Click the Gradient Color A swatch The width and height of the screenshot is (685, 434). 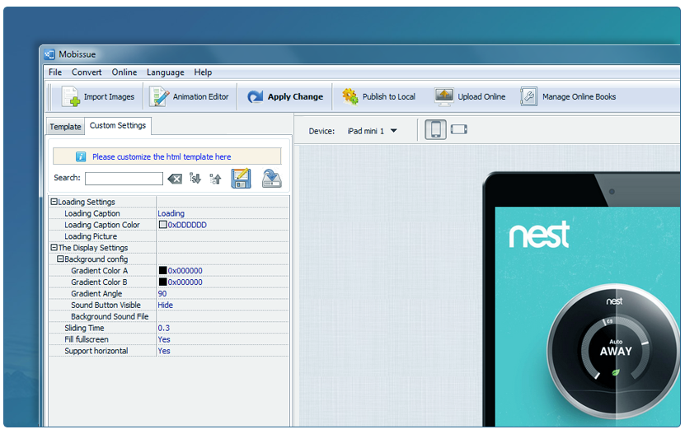click(x=162, y=271)
